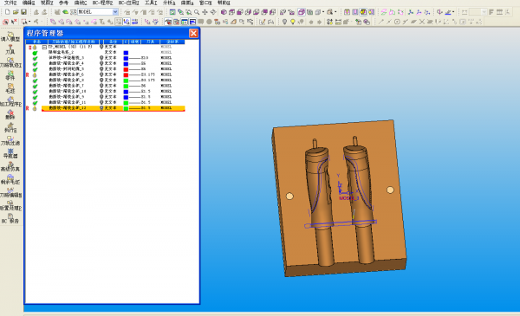520x316 pixels.
Task: Open the 分析 (Analysis) menu
Action: pyautogui.click(x=169, y=3)
